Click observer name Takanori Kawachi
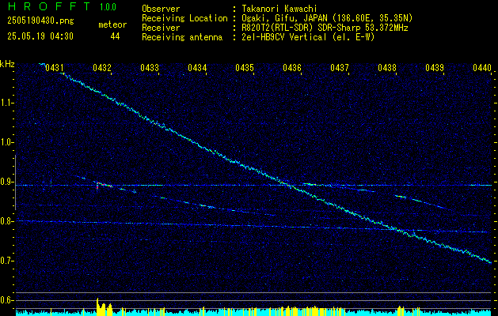The height and width of the screenshot is (316, 498). [x=279, y=9]
